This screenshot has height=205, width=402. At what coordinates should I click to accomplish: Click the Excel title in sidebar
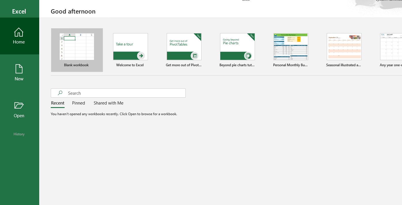tap(19, 12)
